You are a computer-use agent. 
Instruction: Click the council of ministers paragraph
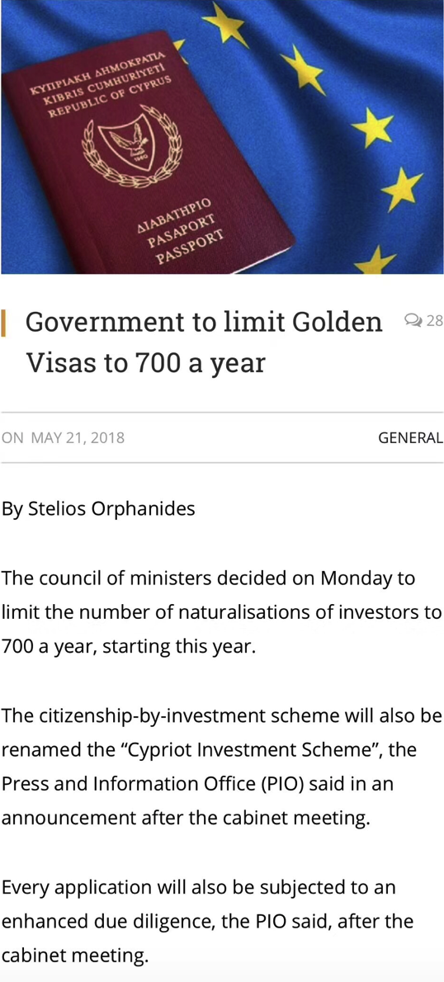coord(222,611)
